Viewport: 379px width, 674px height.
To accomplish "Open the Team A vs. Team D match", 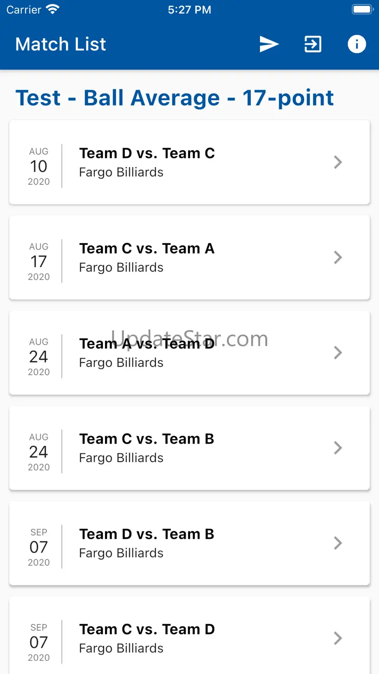I will [147, 344].
